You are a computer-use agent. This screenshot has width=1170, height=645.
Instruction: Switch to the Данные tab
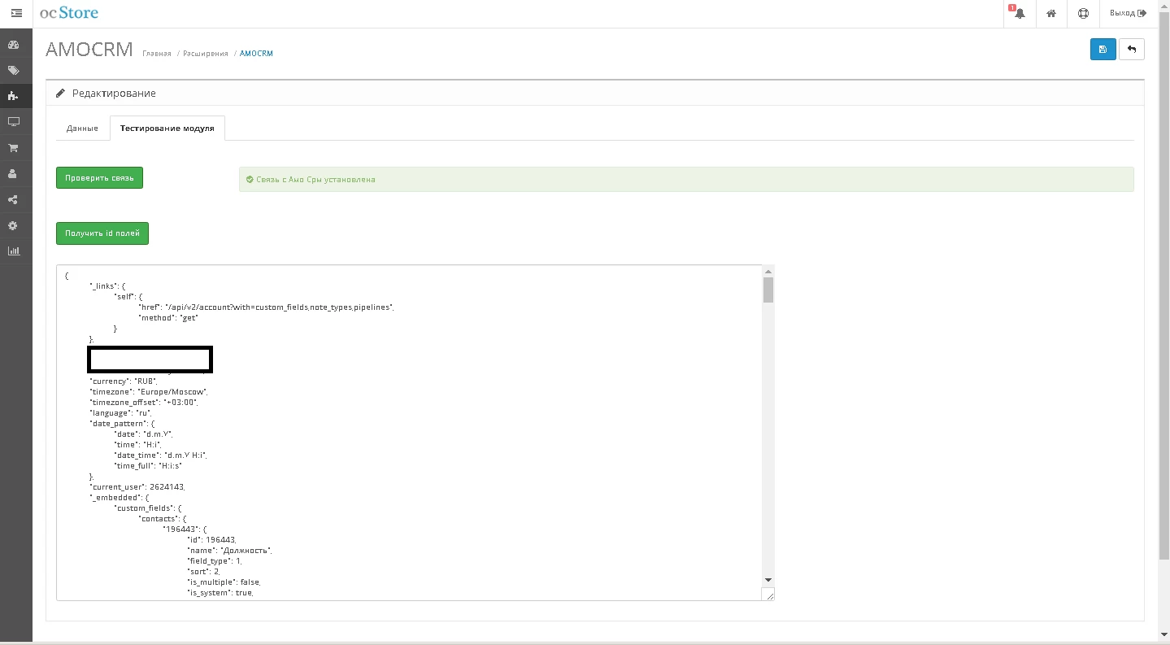[x=82, y=129]
